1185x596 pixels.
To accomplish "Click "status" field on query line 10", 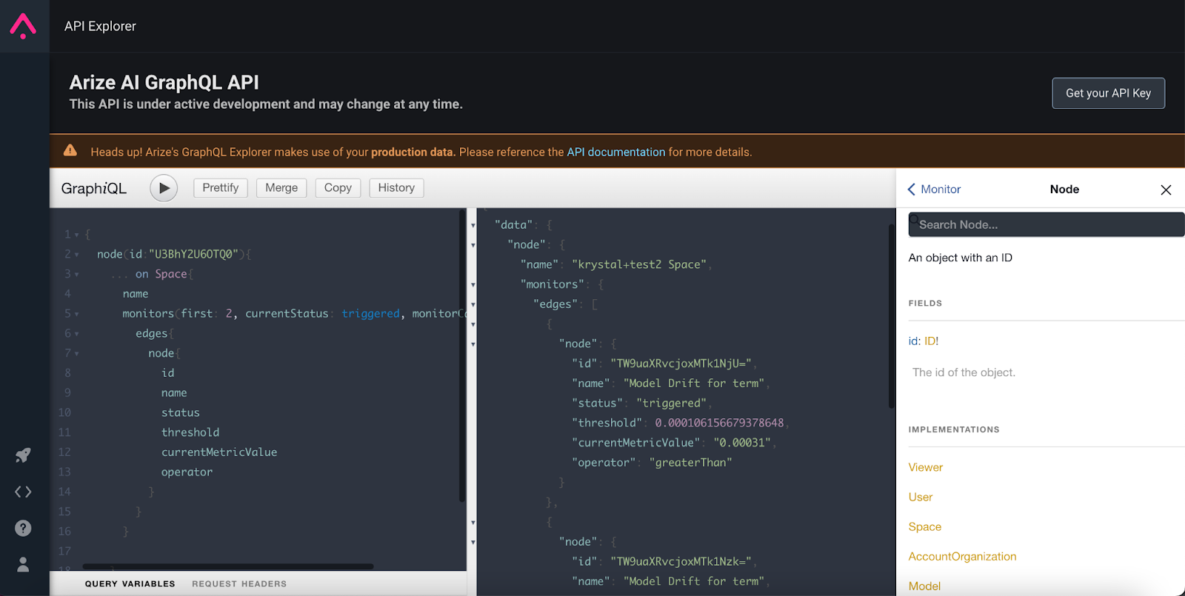I will click(x=181, y=413).
